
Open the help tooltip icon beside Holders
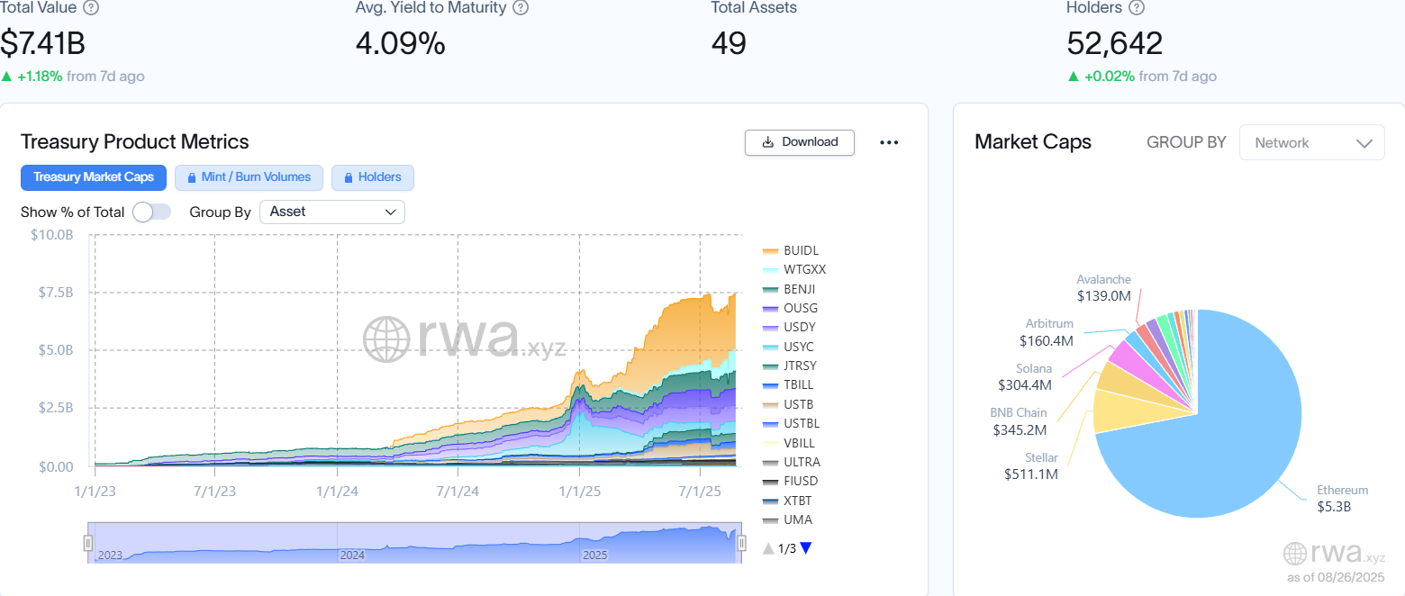(x=1136, y=8)
